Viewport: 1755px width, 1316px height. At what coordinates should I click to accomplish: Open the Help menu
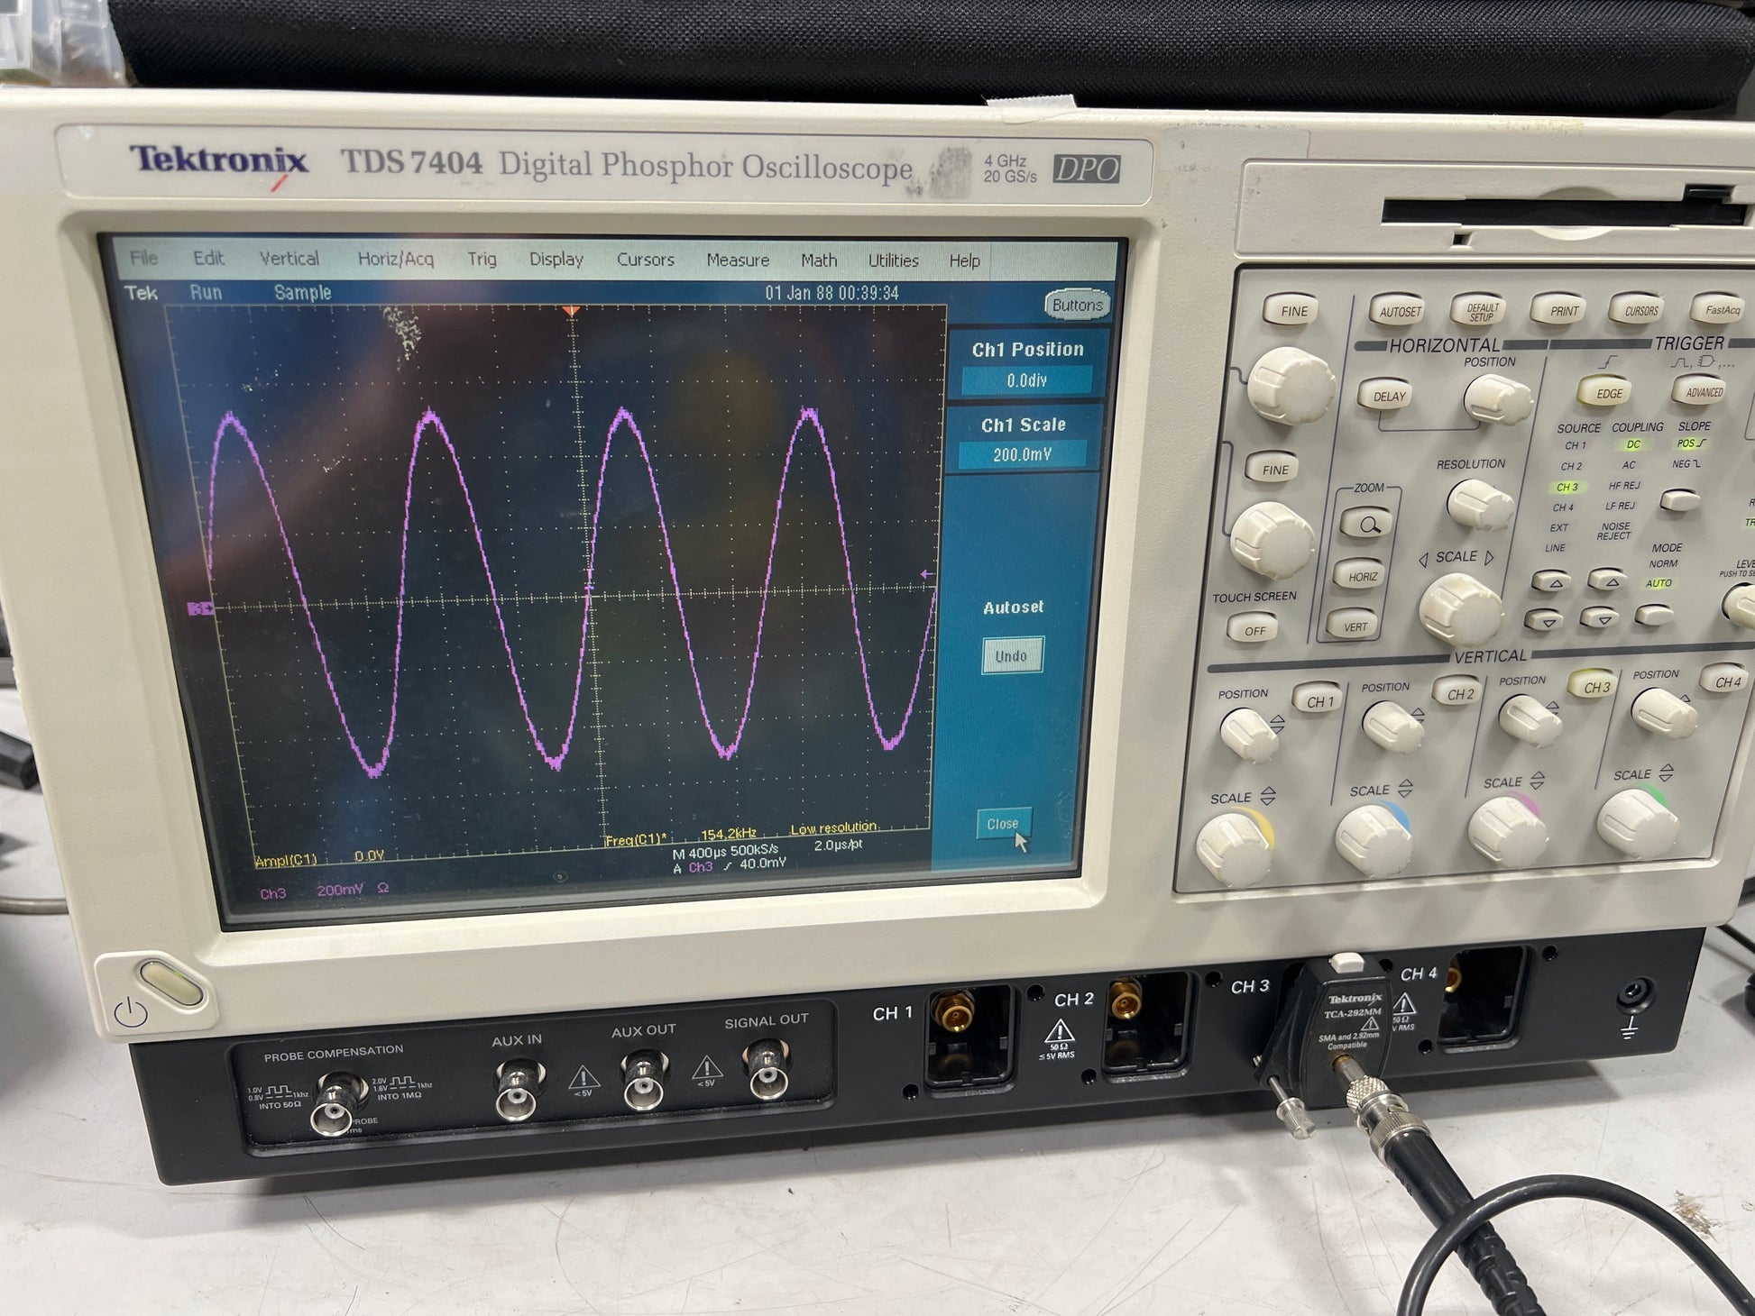(x=964, y=260)
